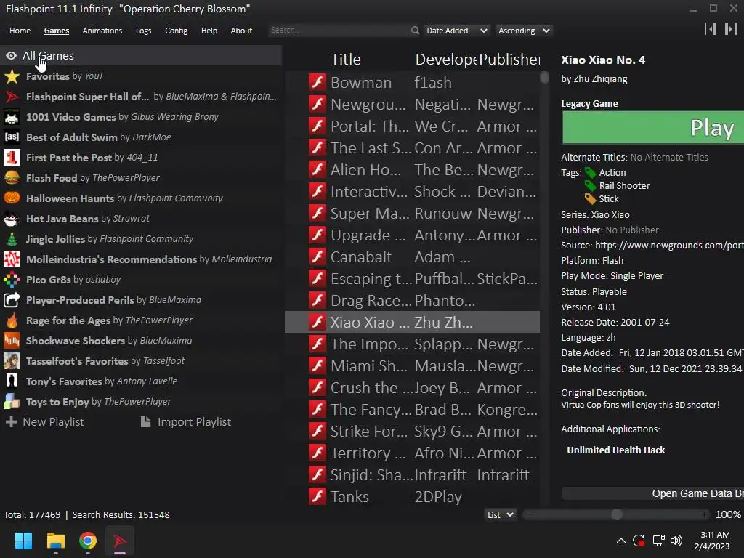Select the Sinjid: Sha... game row
The width and height of the screenshot is (744, 558).
[x=412, y=475]
